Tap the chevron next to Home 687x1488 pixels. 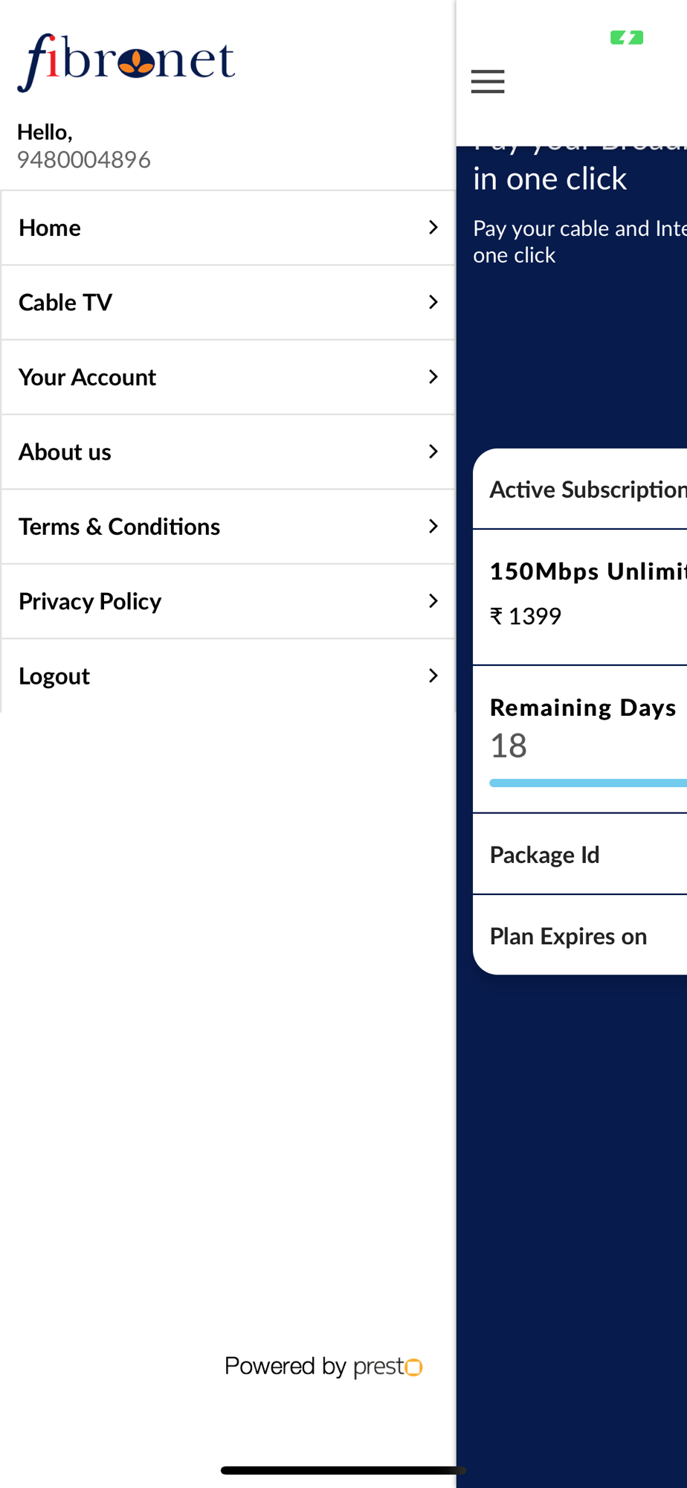point(433,228)
